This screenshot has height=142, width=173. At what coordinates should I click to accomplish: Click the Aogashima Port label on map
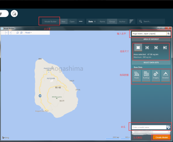coord(42,111)
